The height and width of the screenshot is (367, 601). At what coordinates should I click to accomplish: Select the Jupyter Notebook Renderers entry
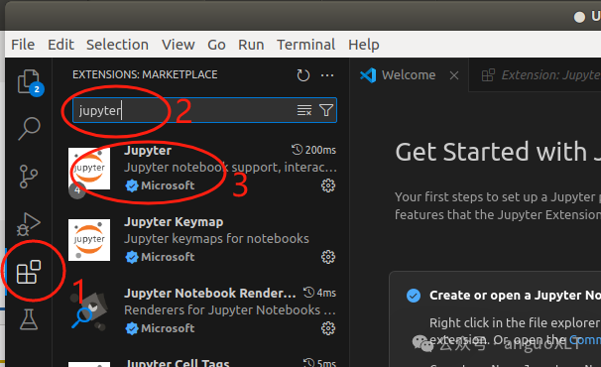(x=202, y=310)
